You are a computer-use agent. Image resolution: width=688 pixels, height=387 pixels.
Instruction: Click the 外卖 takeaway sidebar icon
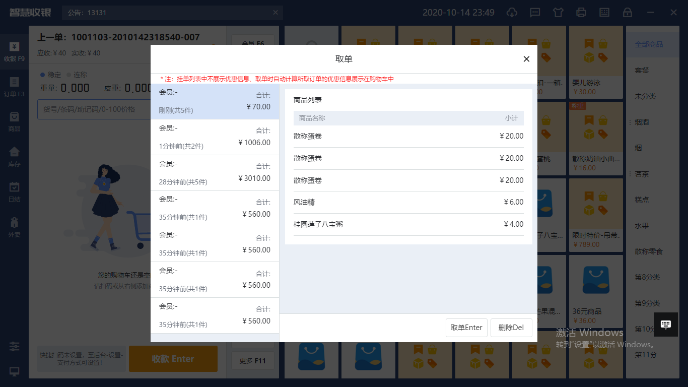(14, 227)
